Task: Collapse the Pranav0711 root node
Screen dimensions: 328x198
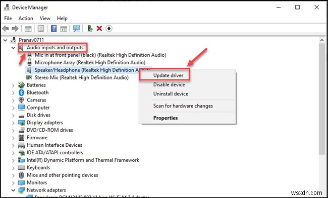Action: click(6, 40)
